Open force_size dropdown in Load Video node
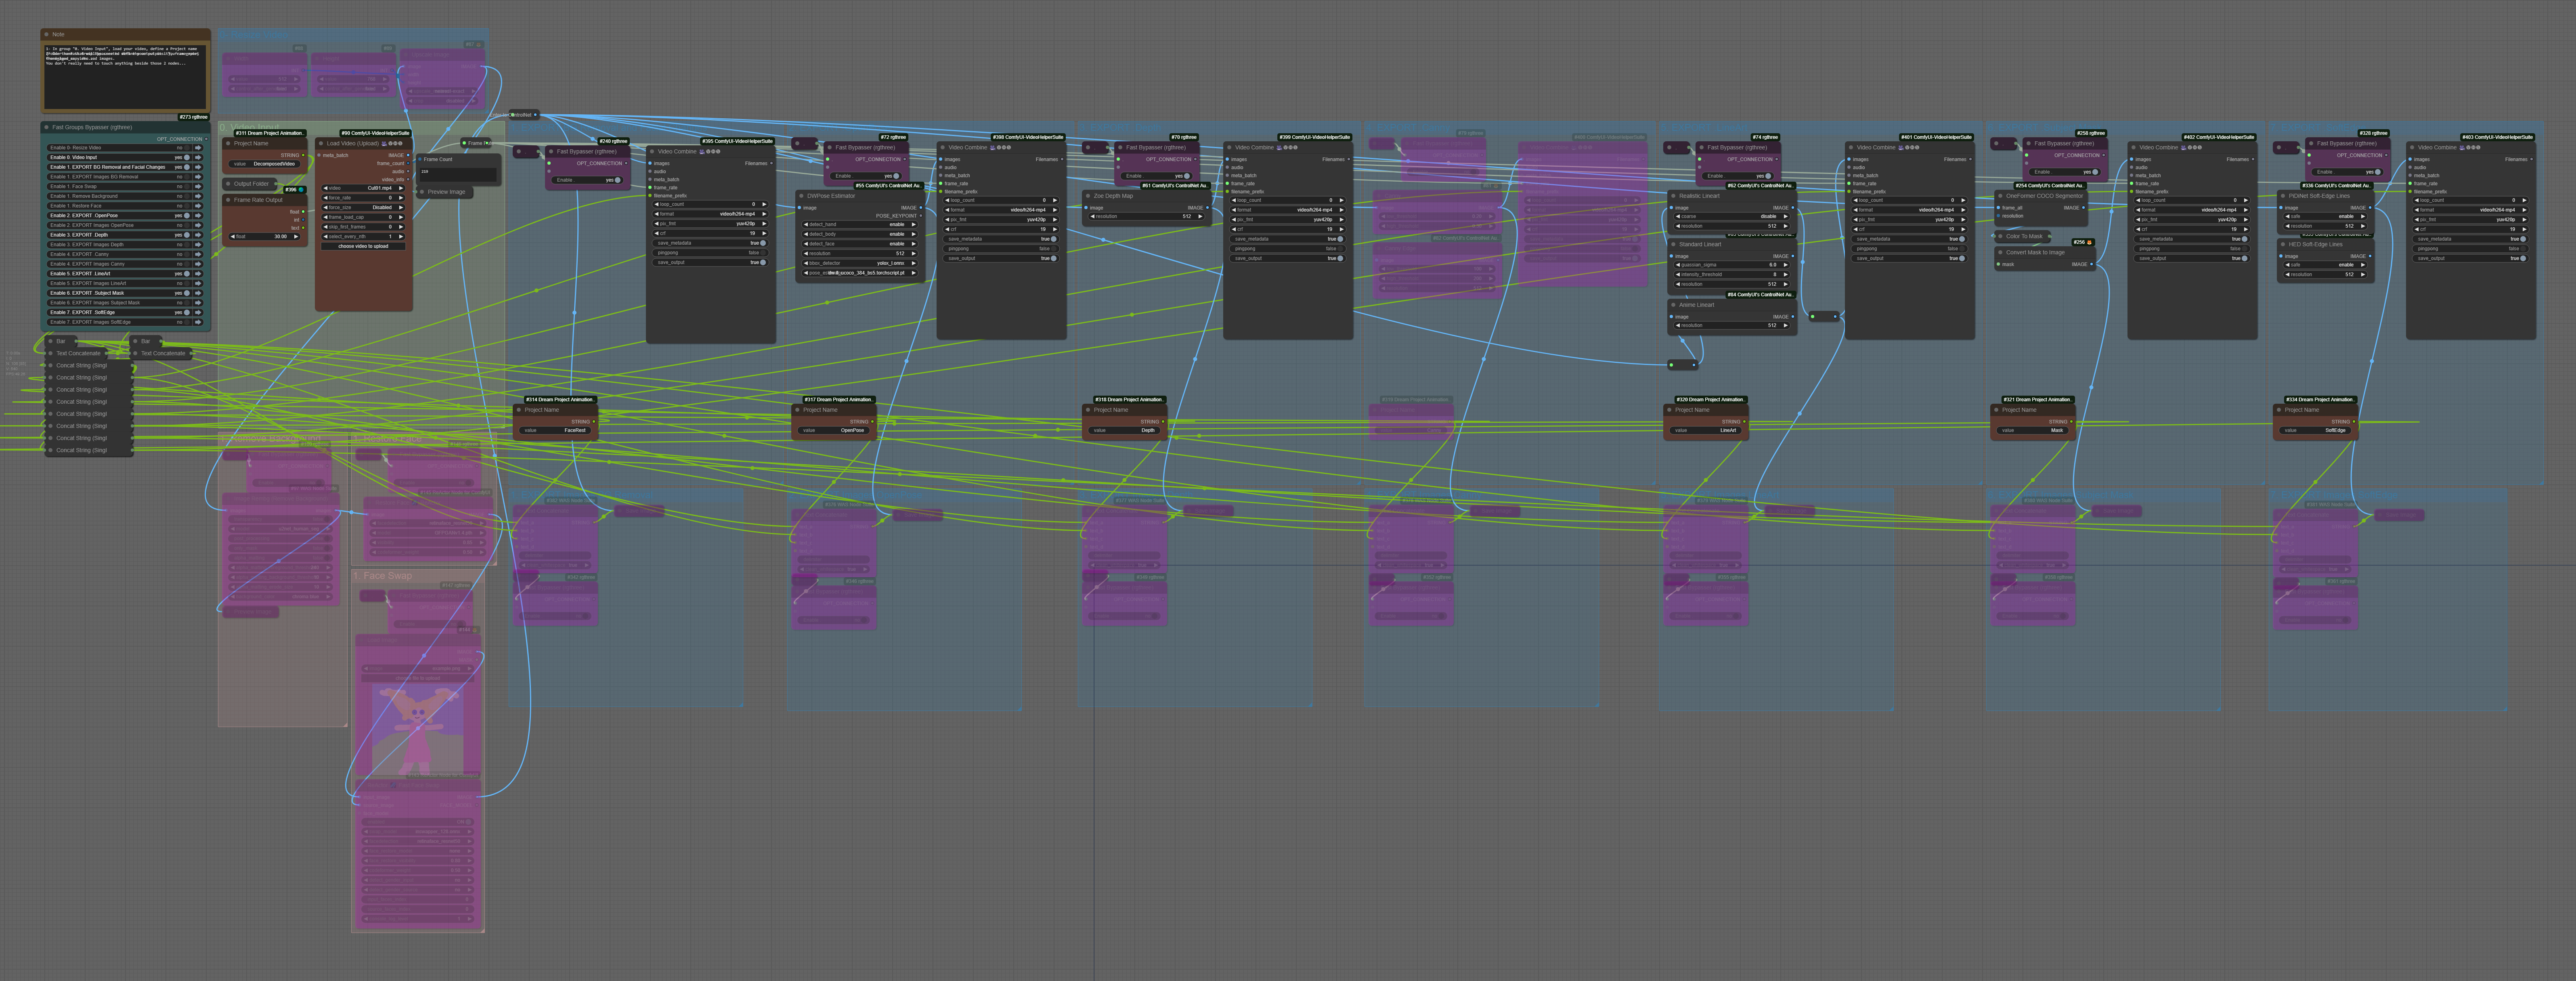Viewport: 2576px width, 981px height. pos(365,207)
